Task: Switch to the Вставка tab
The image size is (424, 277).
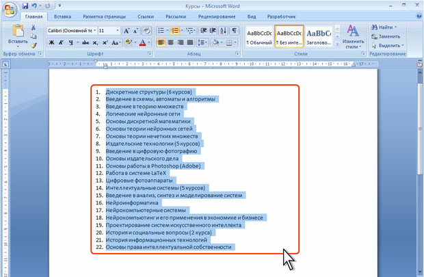Action: pos(62,16)
